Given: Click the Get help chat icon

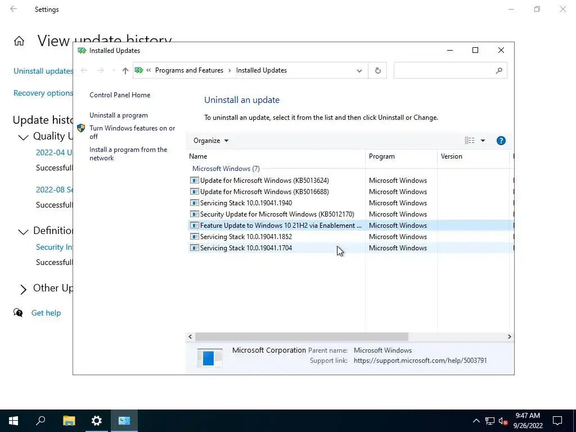Looking at the screenshot, I should pos(18,313).
